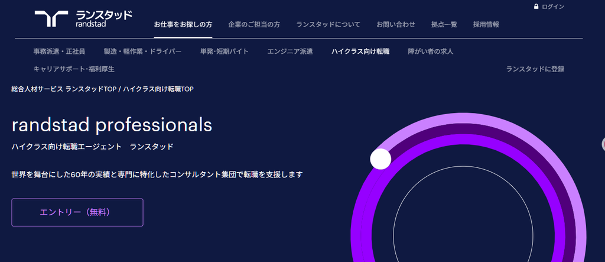Open 製造・軽作業・ドライバー category
605x262 pixels.
tap(142, 51)
